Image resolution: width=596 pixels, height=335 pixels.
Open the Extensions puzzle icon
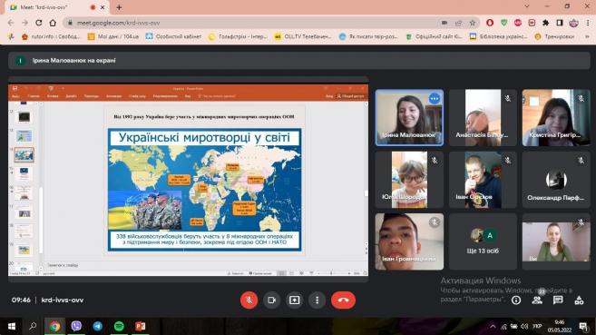point(546,23)
